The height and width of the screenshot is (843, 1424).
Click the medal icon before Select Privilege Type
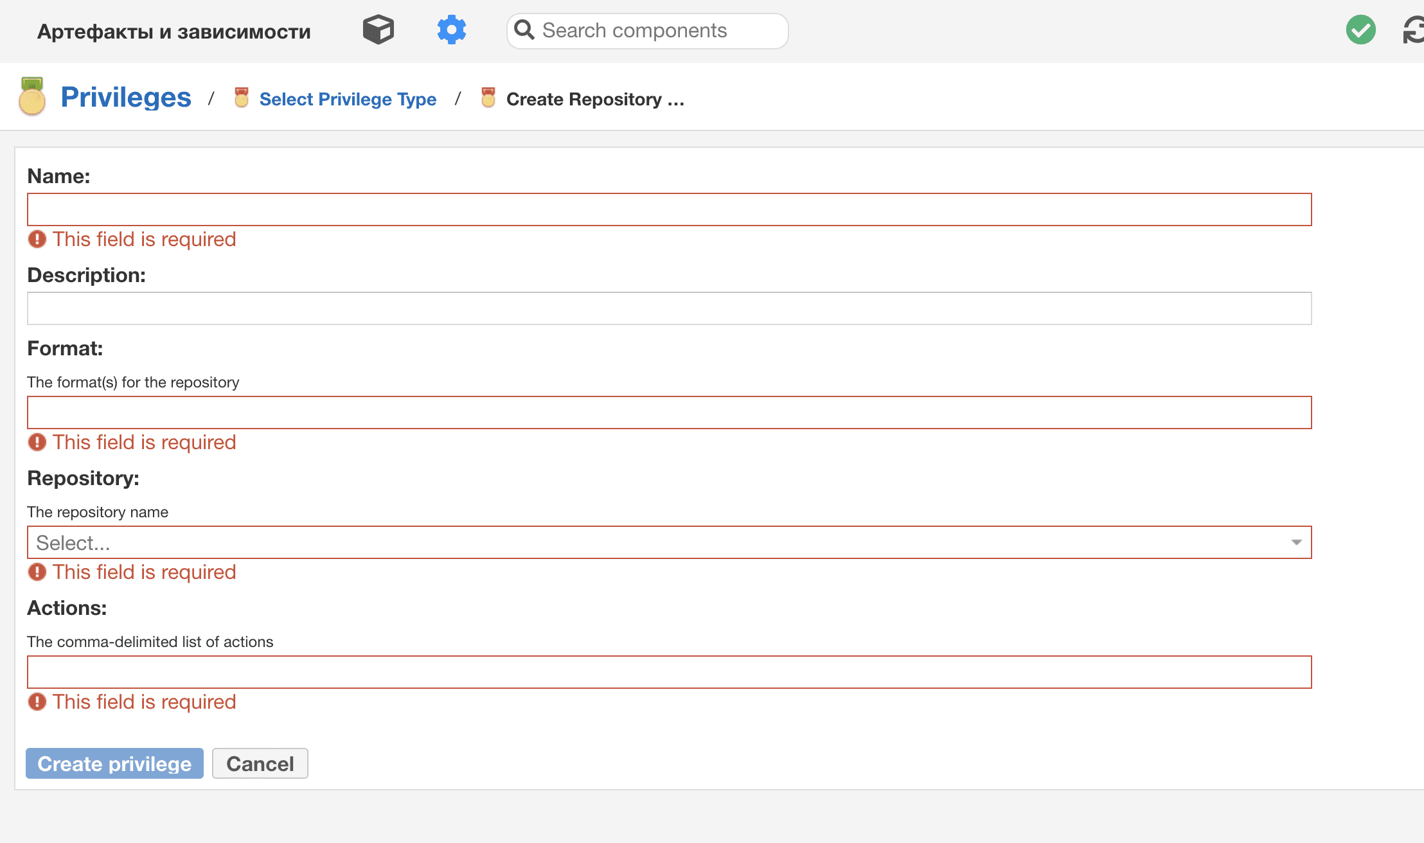coord(241,98)
